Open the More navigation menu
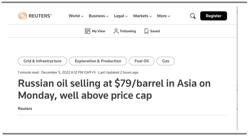 (x=164, y=16)
